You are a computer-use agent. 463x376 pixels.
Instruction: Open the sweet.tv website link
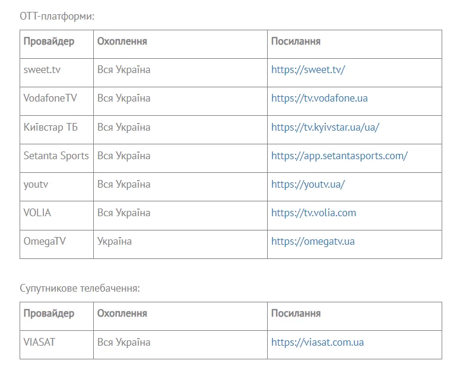307,69
